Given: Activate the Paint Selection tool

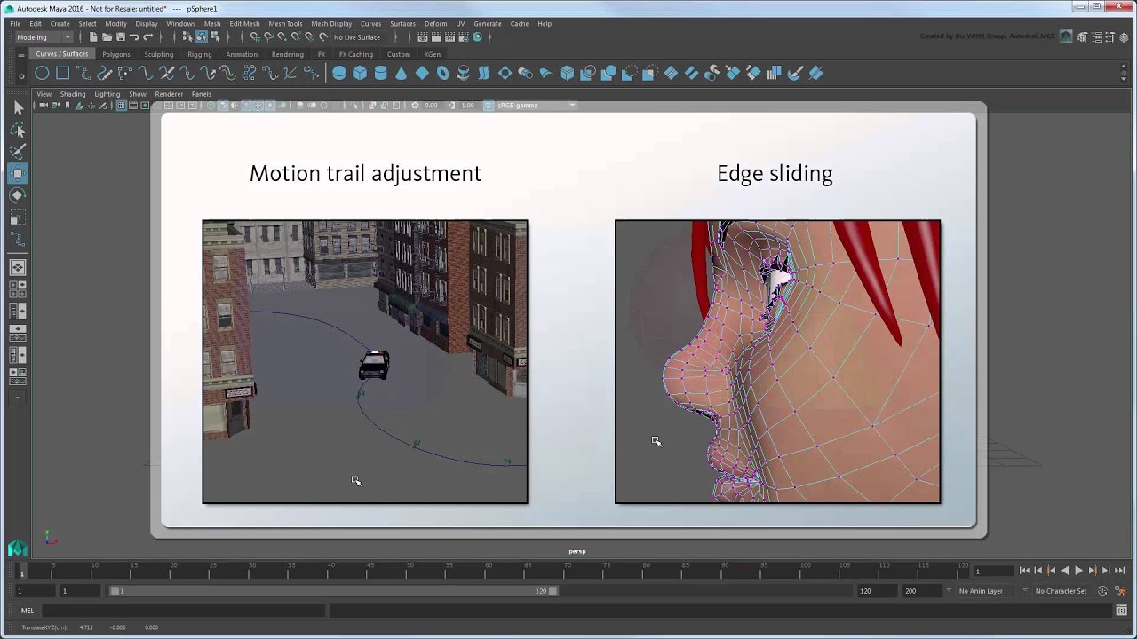Looking at the screenshot, I should pyautogui.click(x=18, y=151).
